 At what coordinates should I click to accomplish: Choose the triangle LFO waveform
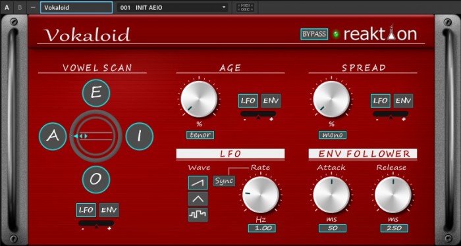[x=198, y=199]
